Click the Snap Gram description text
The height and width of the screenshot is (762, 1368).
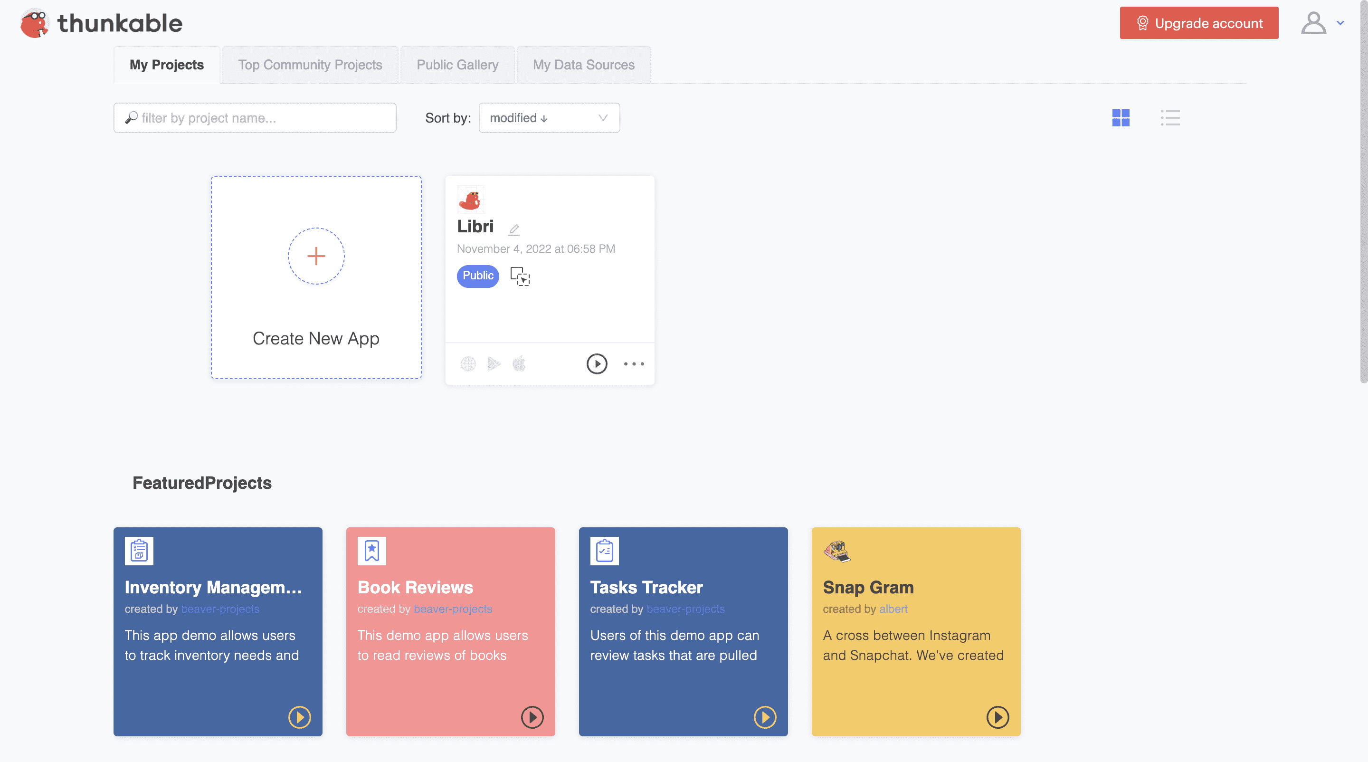(x=913, y=645)
